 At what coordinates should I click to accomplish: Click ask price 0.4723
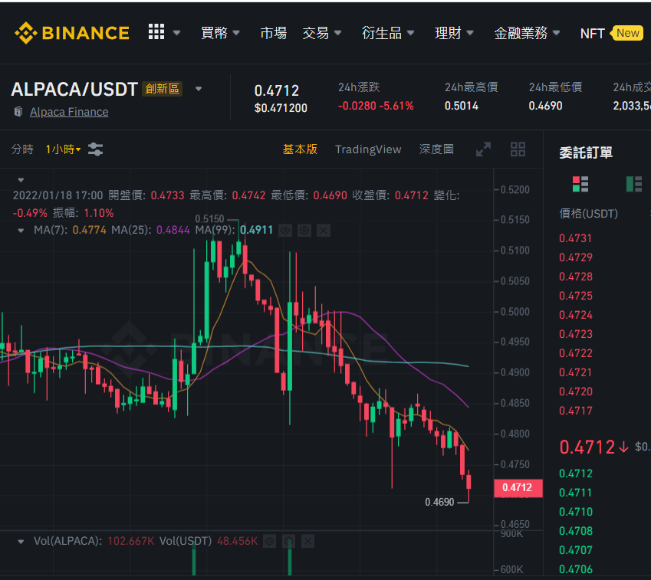point(575,334)
